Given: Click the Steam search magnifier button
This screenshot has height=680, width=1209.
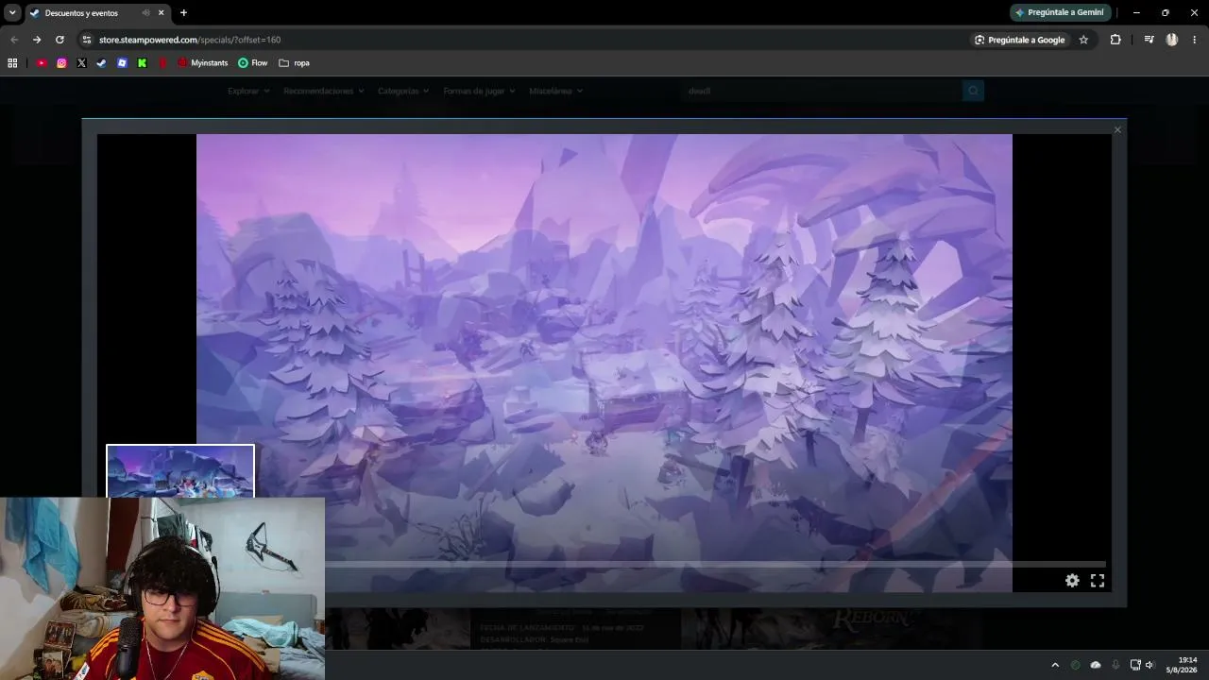Looking at the screenshot, I should [973, 91].
